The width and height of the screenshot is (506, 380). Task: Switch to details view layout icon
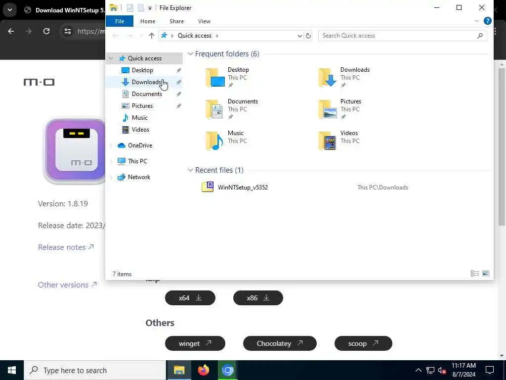pyautogui.click(x=475, y=274)
